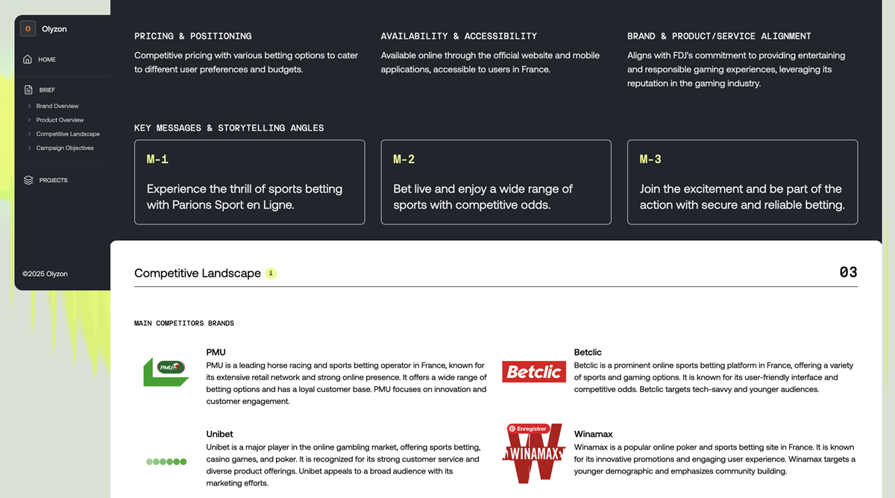
Task: Click the Projects layers icon
Action: (x=28, y=180)
